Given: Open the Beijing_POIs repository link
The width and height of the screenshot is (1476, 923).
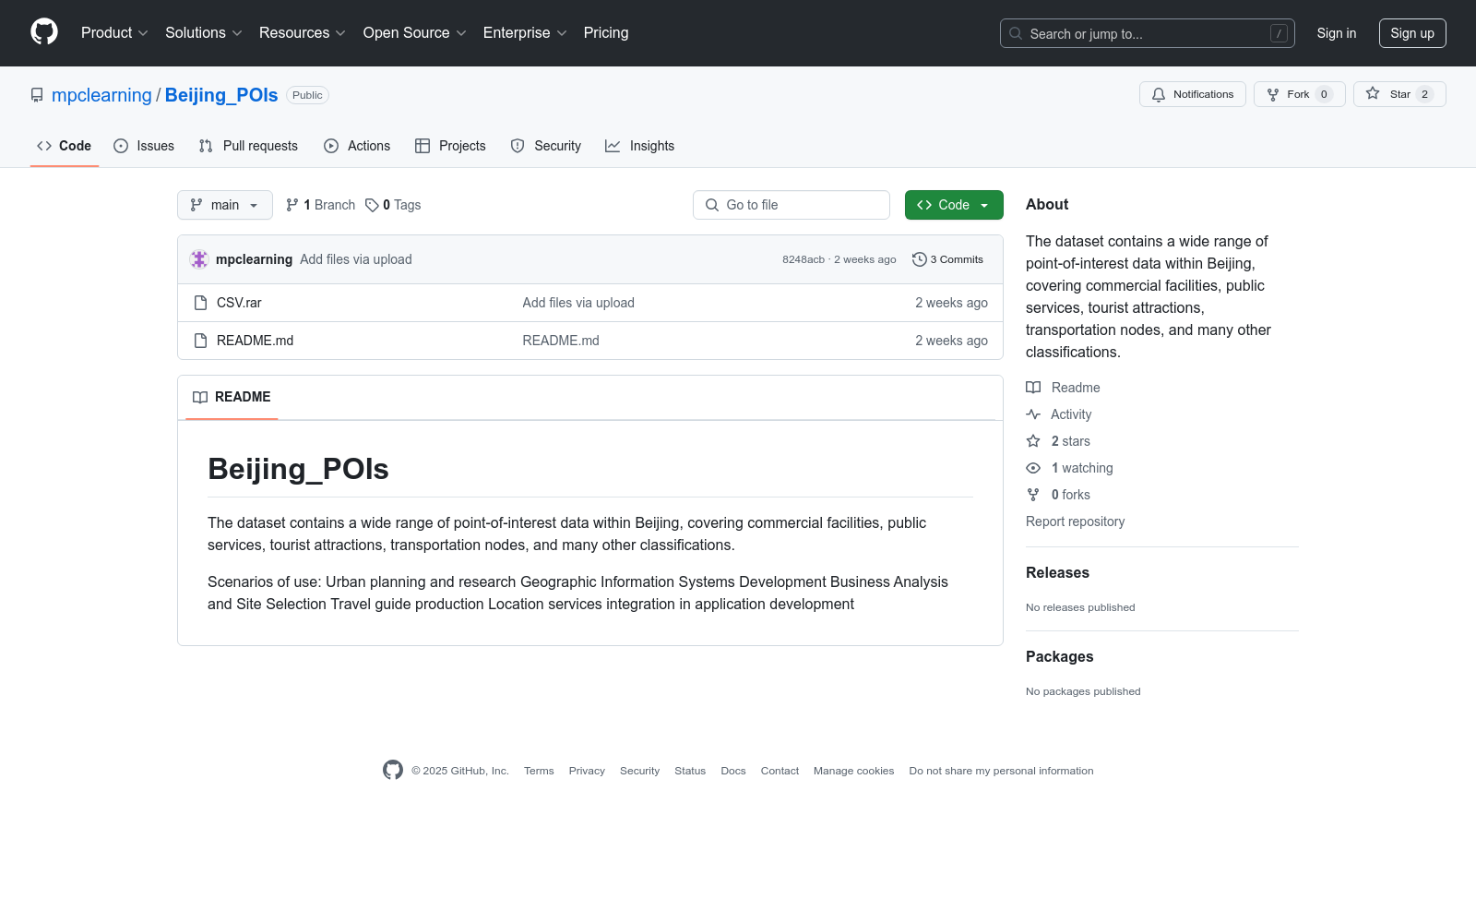Looking at the screenshot, I should click(221, 95).
